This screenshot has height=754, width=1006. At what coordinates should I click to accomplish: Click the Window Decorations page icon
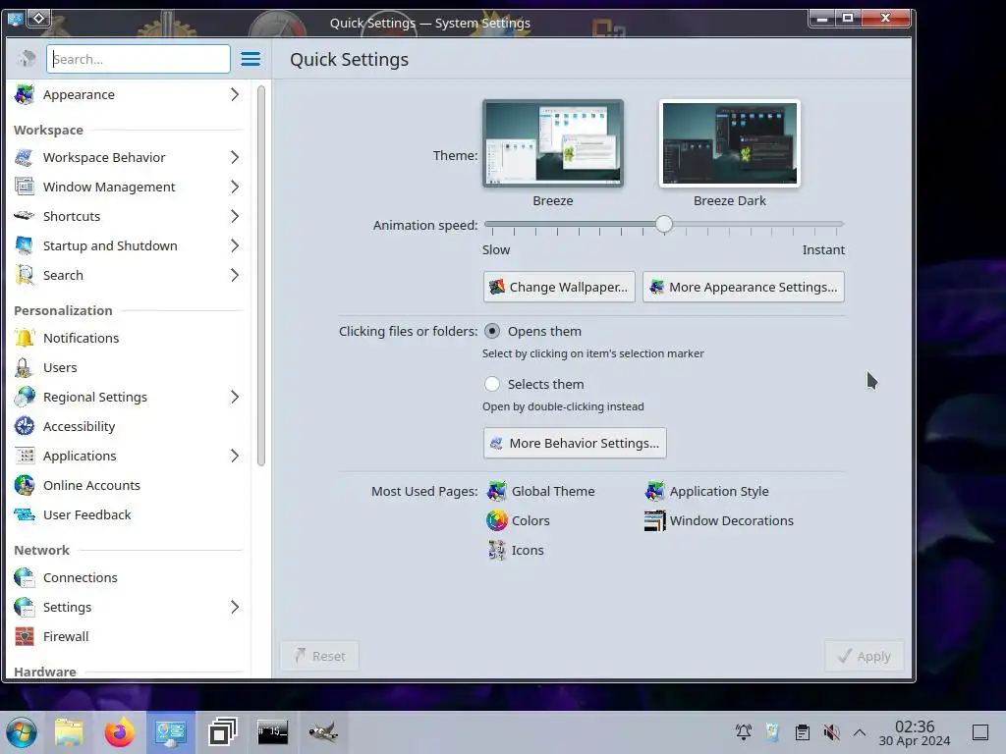point(655,520)
